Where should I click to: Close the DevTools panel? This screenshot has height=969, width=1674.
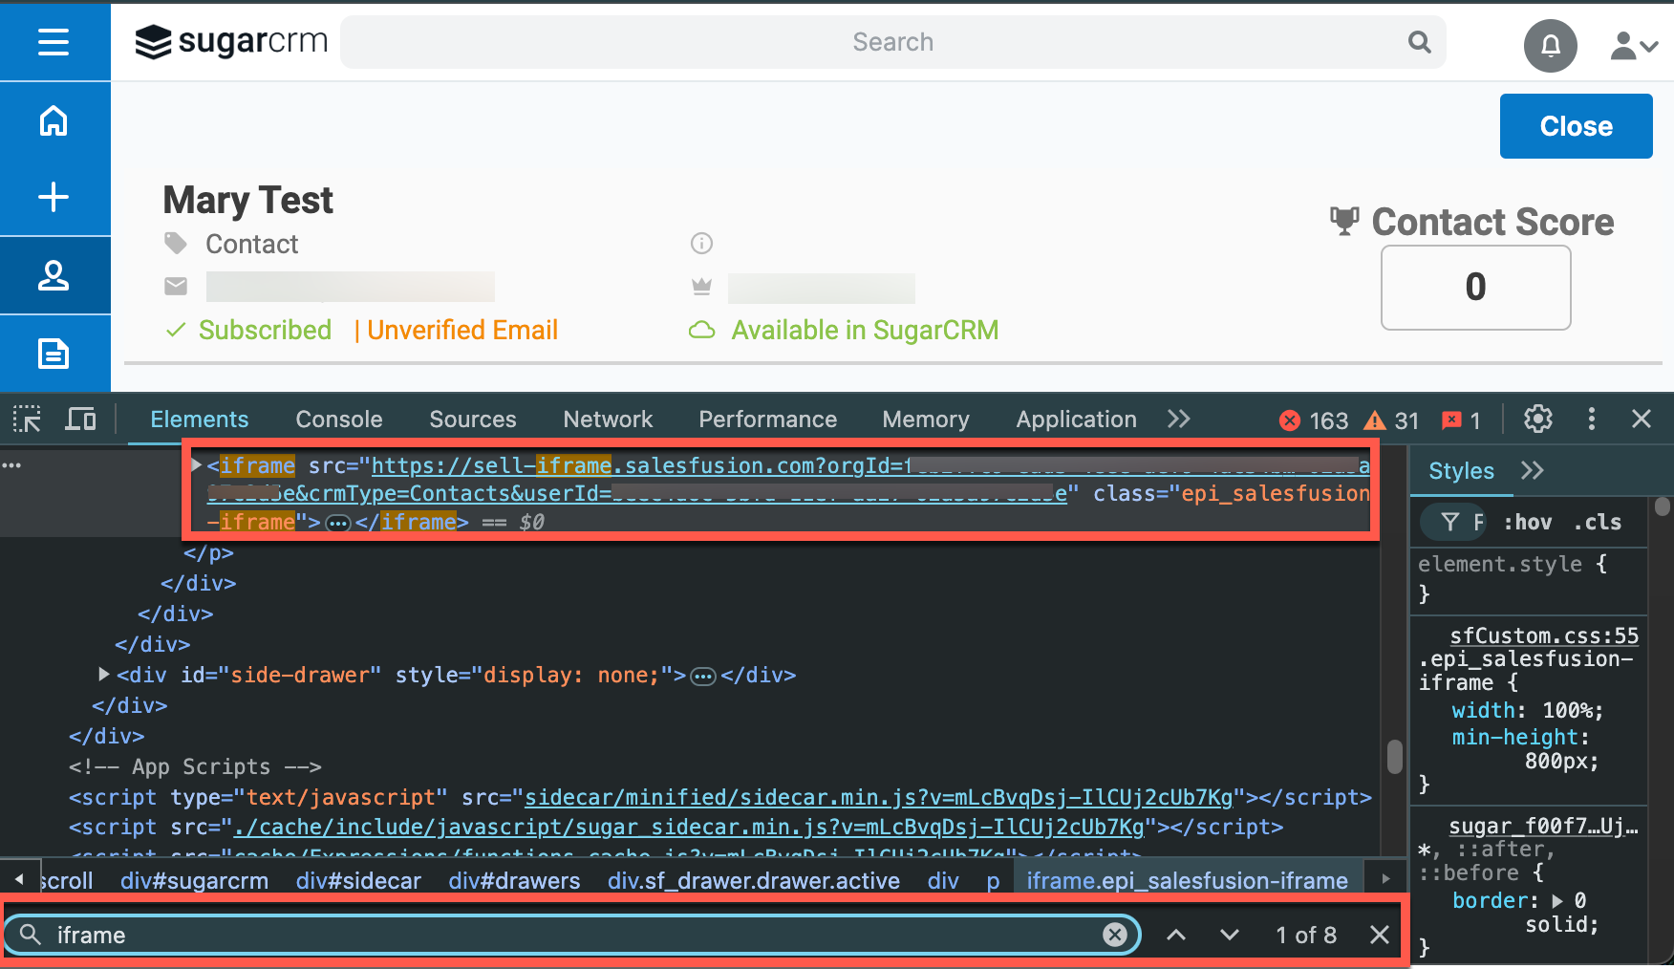1642,419
